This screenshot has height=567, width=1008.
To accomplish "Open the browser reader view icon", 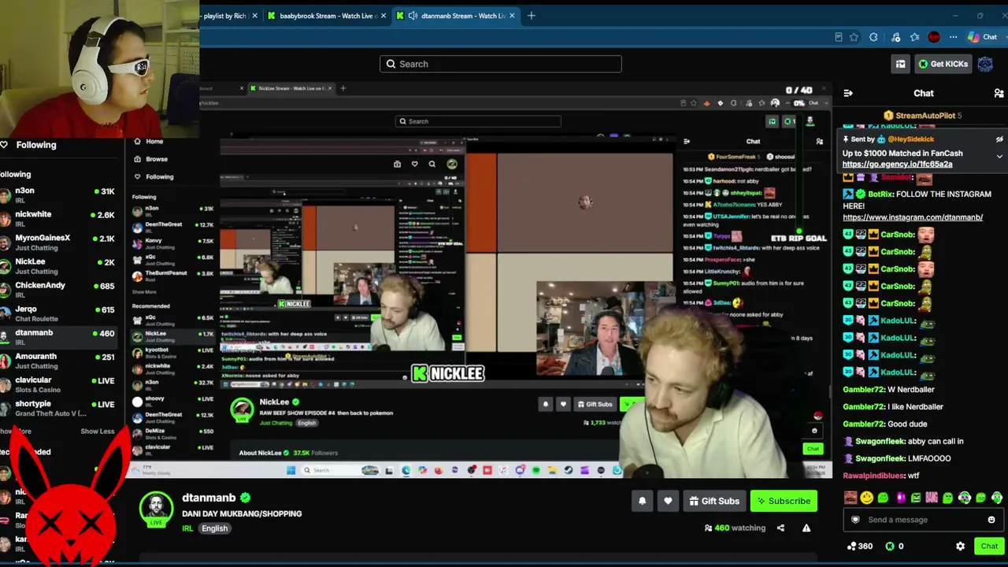I will [838, 37].
